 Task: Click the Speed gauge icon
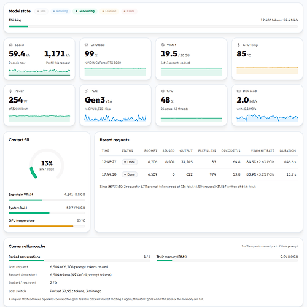point(10,45)
